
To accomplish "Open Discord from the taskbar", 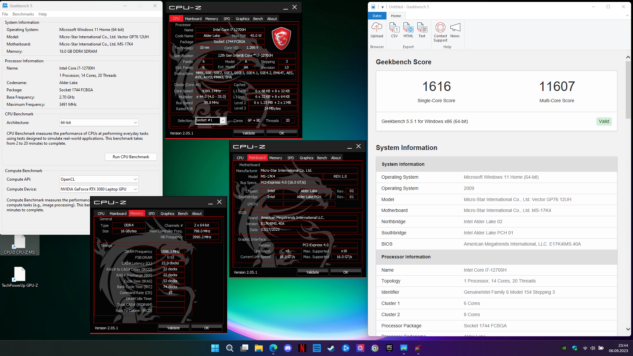I will pos(288,348).
